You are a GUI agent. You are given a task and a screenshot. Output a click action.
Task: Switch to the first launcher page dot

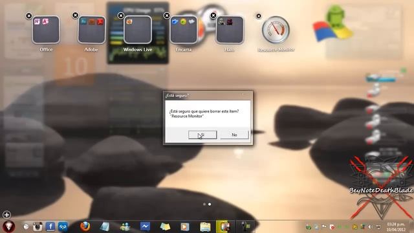click(204, 205)
